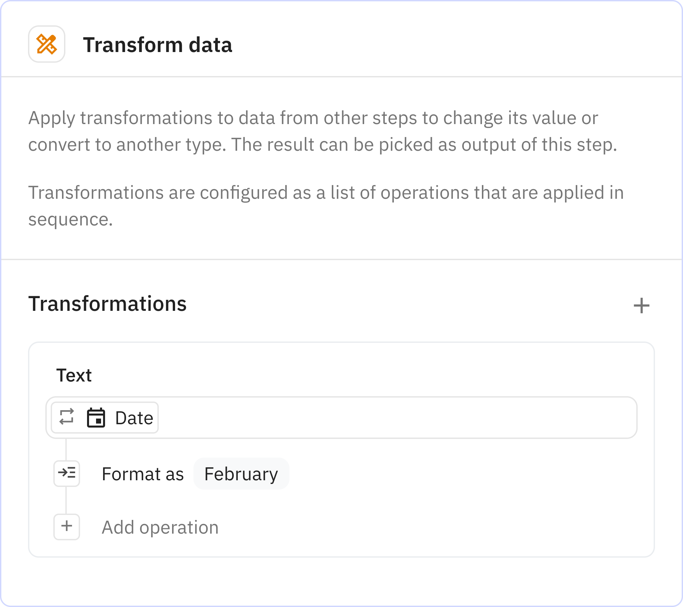Click the Transform data header
Image resolution: width=683 pixels, height=607 pixels.
pyautogui.click(x=158, y=45)
